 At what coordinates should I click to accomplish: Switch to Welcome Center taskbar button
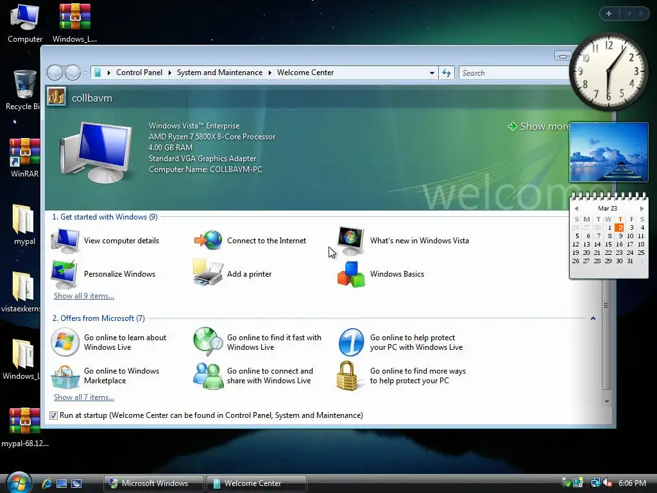[x=257, y=483]
